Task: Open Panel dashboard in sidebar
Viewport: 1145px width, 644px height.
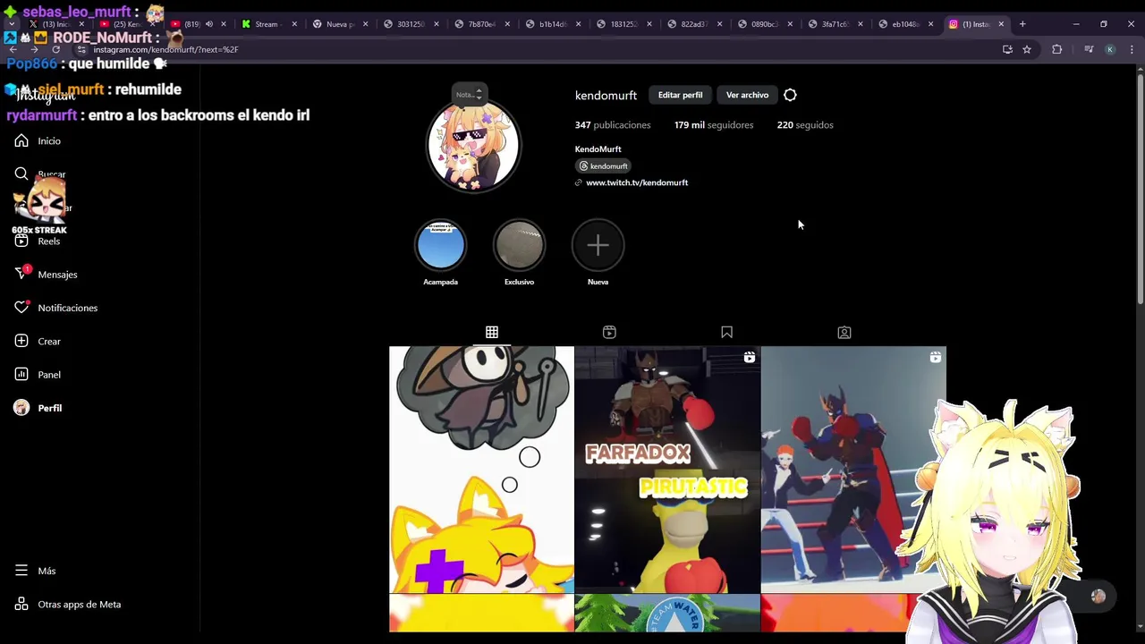Action: point(38,374)
